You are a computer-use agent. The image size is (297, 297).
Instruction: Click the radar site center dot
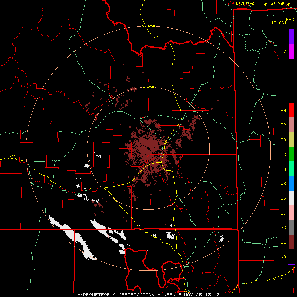148,148
